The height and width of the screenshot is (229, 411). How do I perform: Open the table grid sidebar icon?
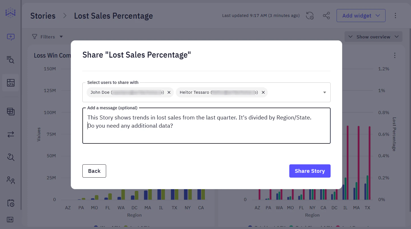pyautogui.click(x=11, y=112)
